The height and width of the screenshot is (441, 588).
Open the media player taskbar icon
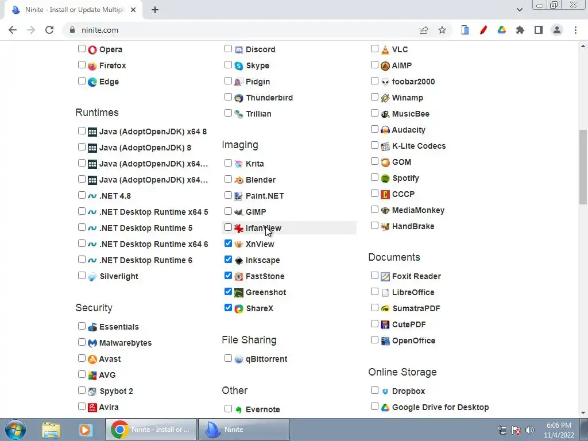[86, 430]
